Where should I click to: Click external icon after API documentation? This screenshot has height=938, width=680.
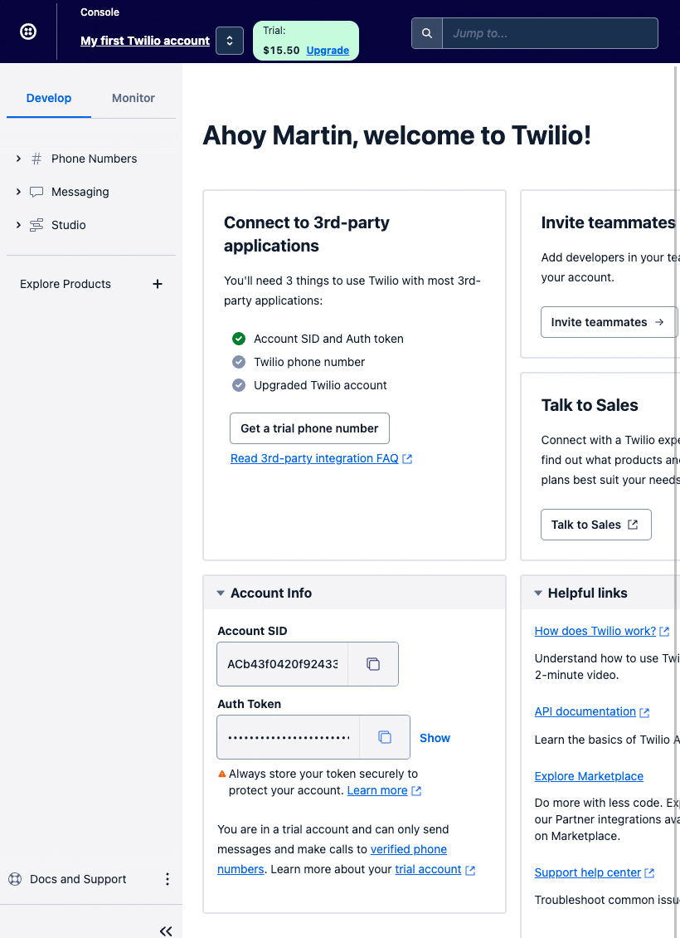tap(644, 712)
